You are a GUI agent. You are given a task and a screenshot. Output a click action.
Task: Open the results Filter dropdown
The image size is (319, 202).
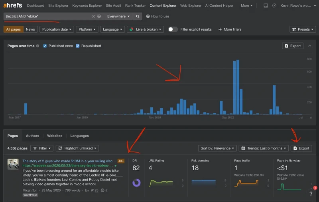[42, 148]
